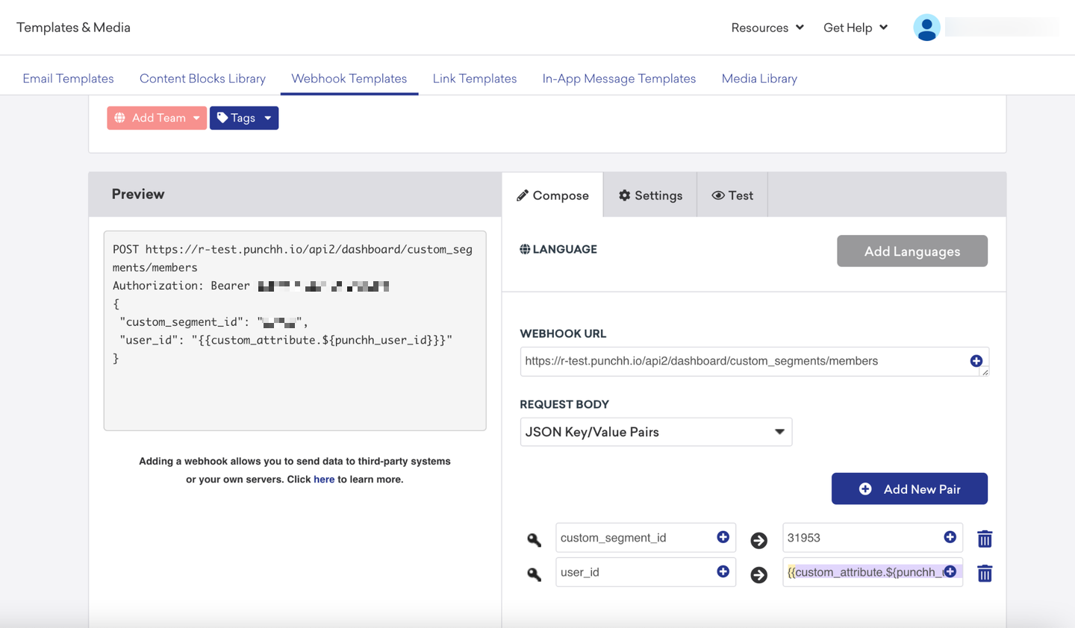
Task: Delete the user_id pair with trash icon
Action: pyautogui.click(x=985, y=573)
